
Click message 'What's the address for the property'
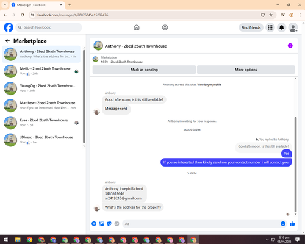tap(133, 207)
